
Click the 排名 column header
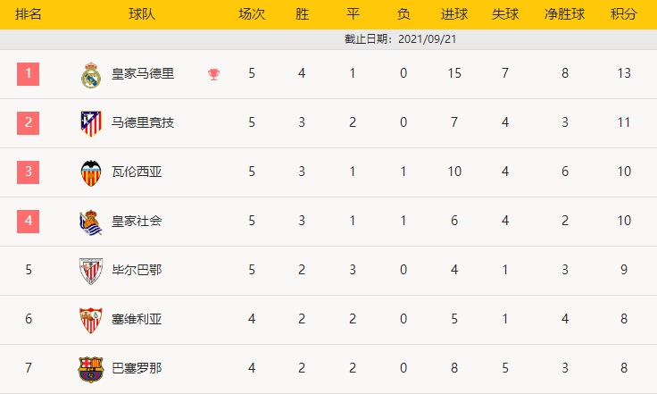[29, 15]
